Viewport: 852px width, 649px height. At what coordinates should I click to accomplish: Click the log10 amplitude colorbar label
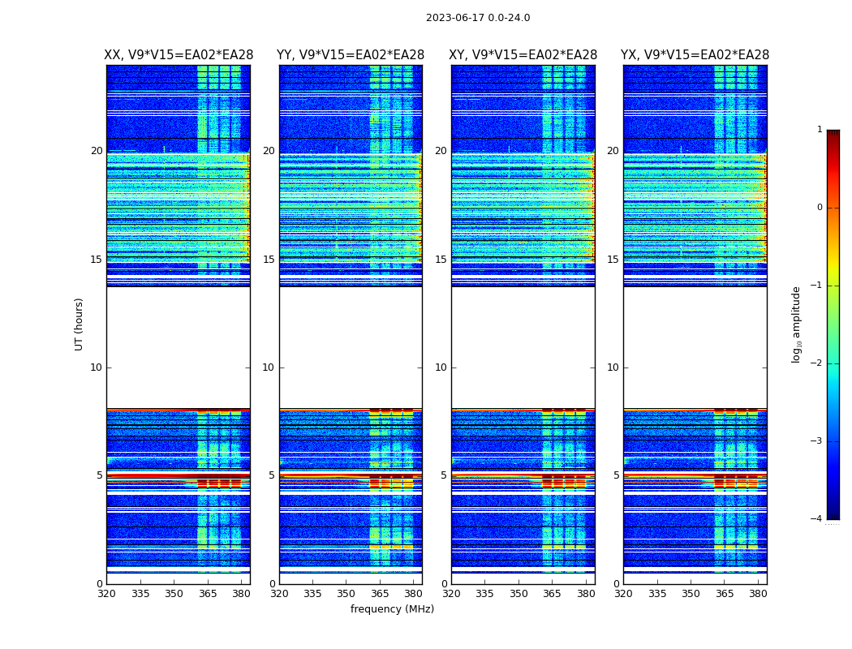pos(796,324)
